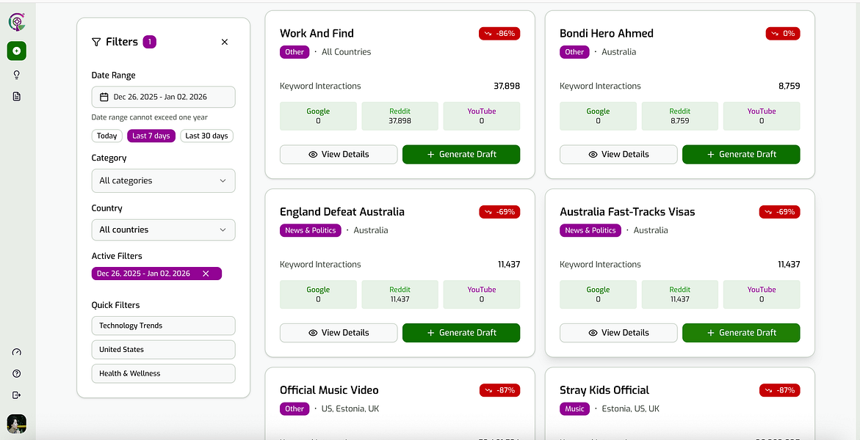
Task: Select the Last 7 days option
Action: 151,136
